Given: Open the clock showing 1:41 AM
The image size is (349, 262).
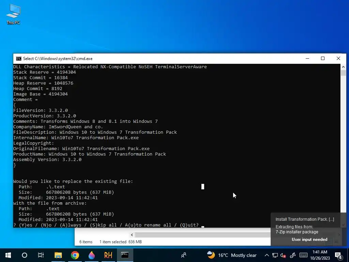Looking at the screenshot, I should point(320,255).
